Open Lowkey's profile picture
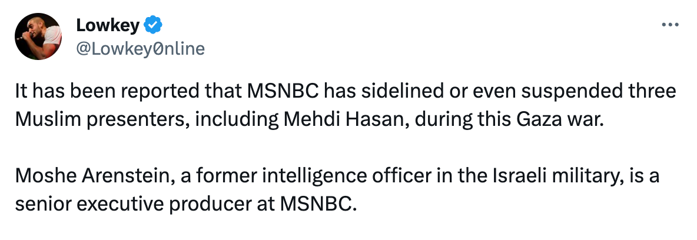The width and height of the screenshot is (697, 240). tap(39, 36)
